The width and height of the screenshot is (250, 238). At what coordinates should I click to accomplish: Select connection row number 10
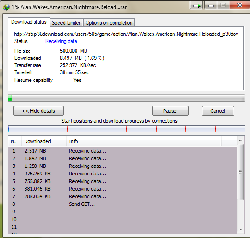click(x=123, y=219)
